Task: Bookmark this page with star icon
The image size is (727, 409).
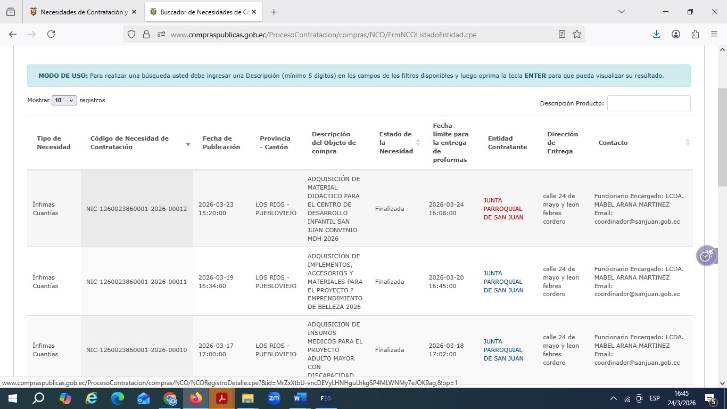Action: 577,34
